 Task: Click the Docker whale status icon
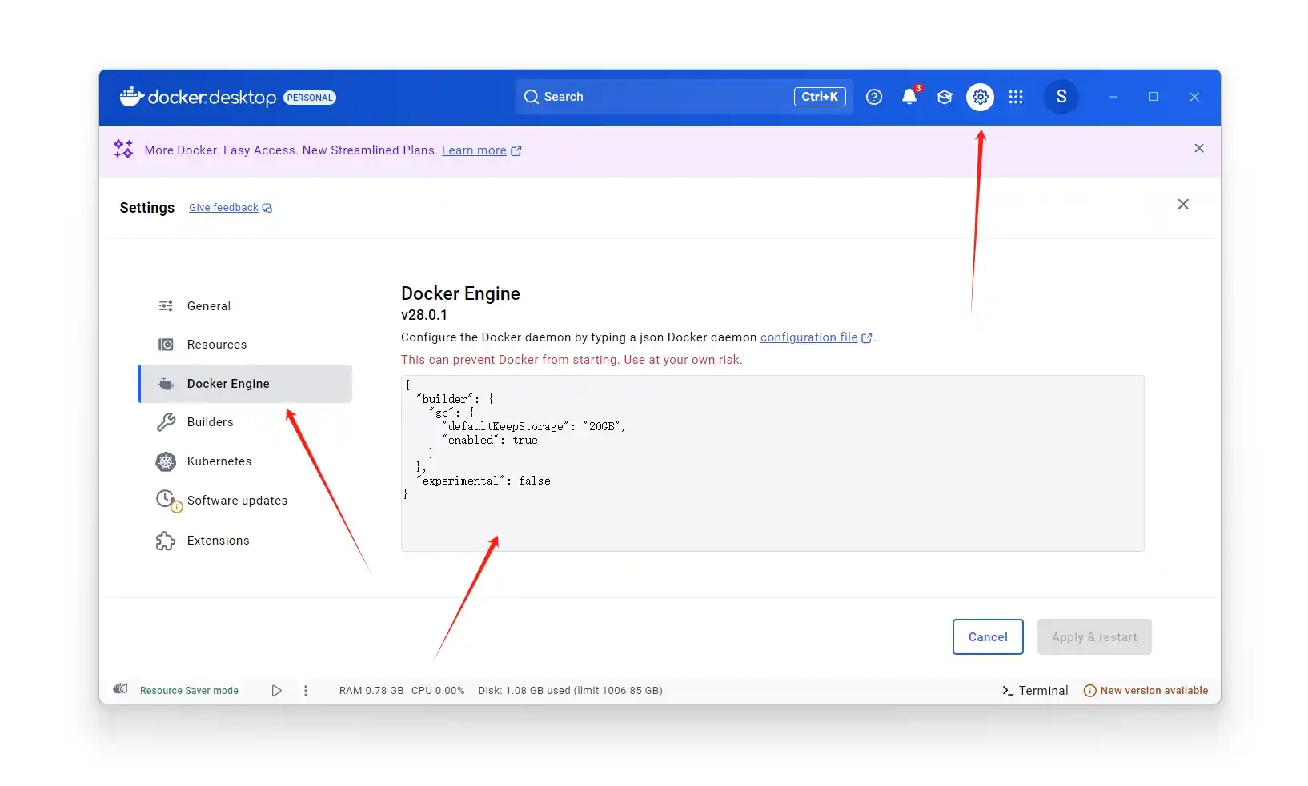121,689
